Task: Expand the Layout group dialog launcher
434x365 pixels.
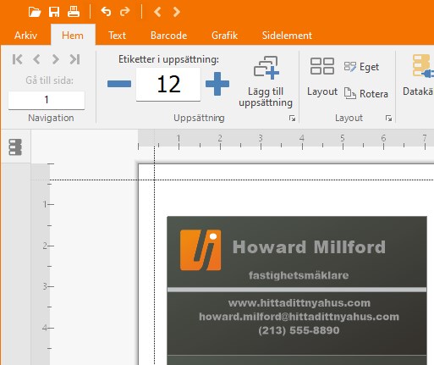Action: coord(388,119)
